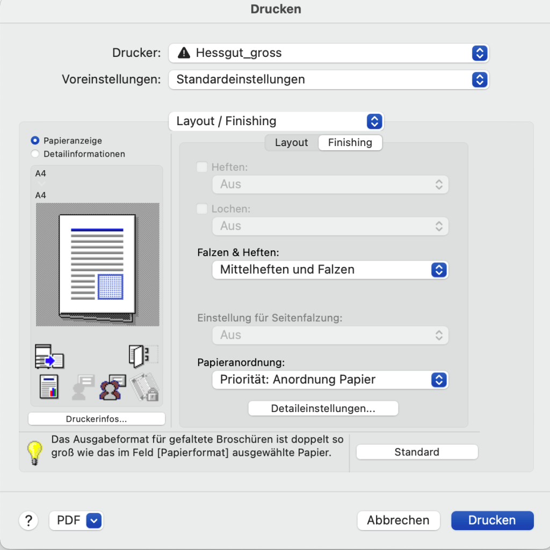This screenshot has width=550, height=550.
Task: Click the paper preview thumbnail
Action: (97, 265)
